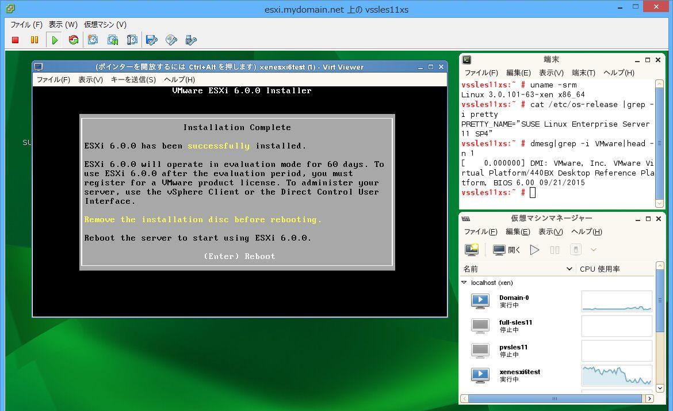This screenshot has height=411, width=673.
Task: Click the terminal vertical scrollbar thumb
Action: [x=660, y=143]
